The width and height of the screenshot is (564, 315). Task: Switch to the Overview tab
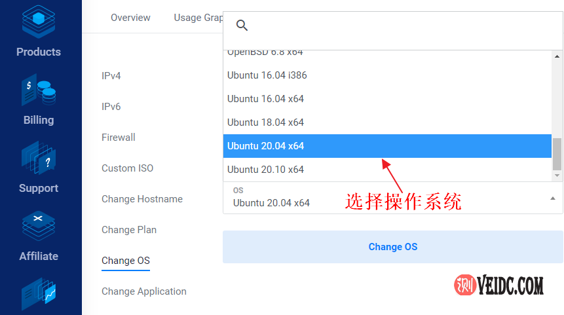click(x=130, y=18)
